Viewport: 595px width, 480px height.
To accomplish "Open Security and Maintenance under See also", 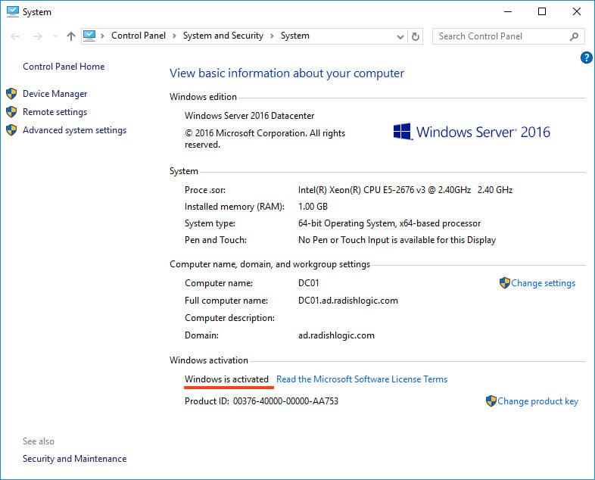I will 74,459.
